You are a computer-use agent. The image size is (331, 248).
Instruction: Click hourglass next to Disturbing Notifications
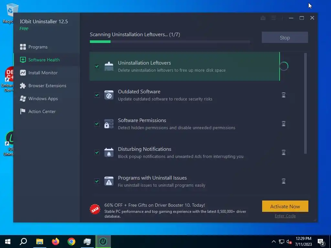tap(284, 152)
